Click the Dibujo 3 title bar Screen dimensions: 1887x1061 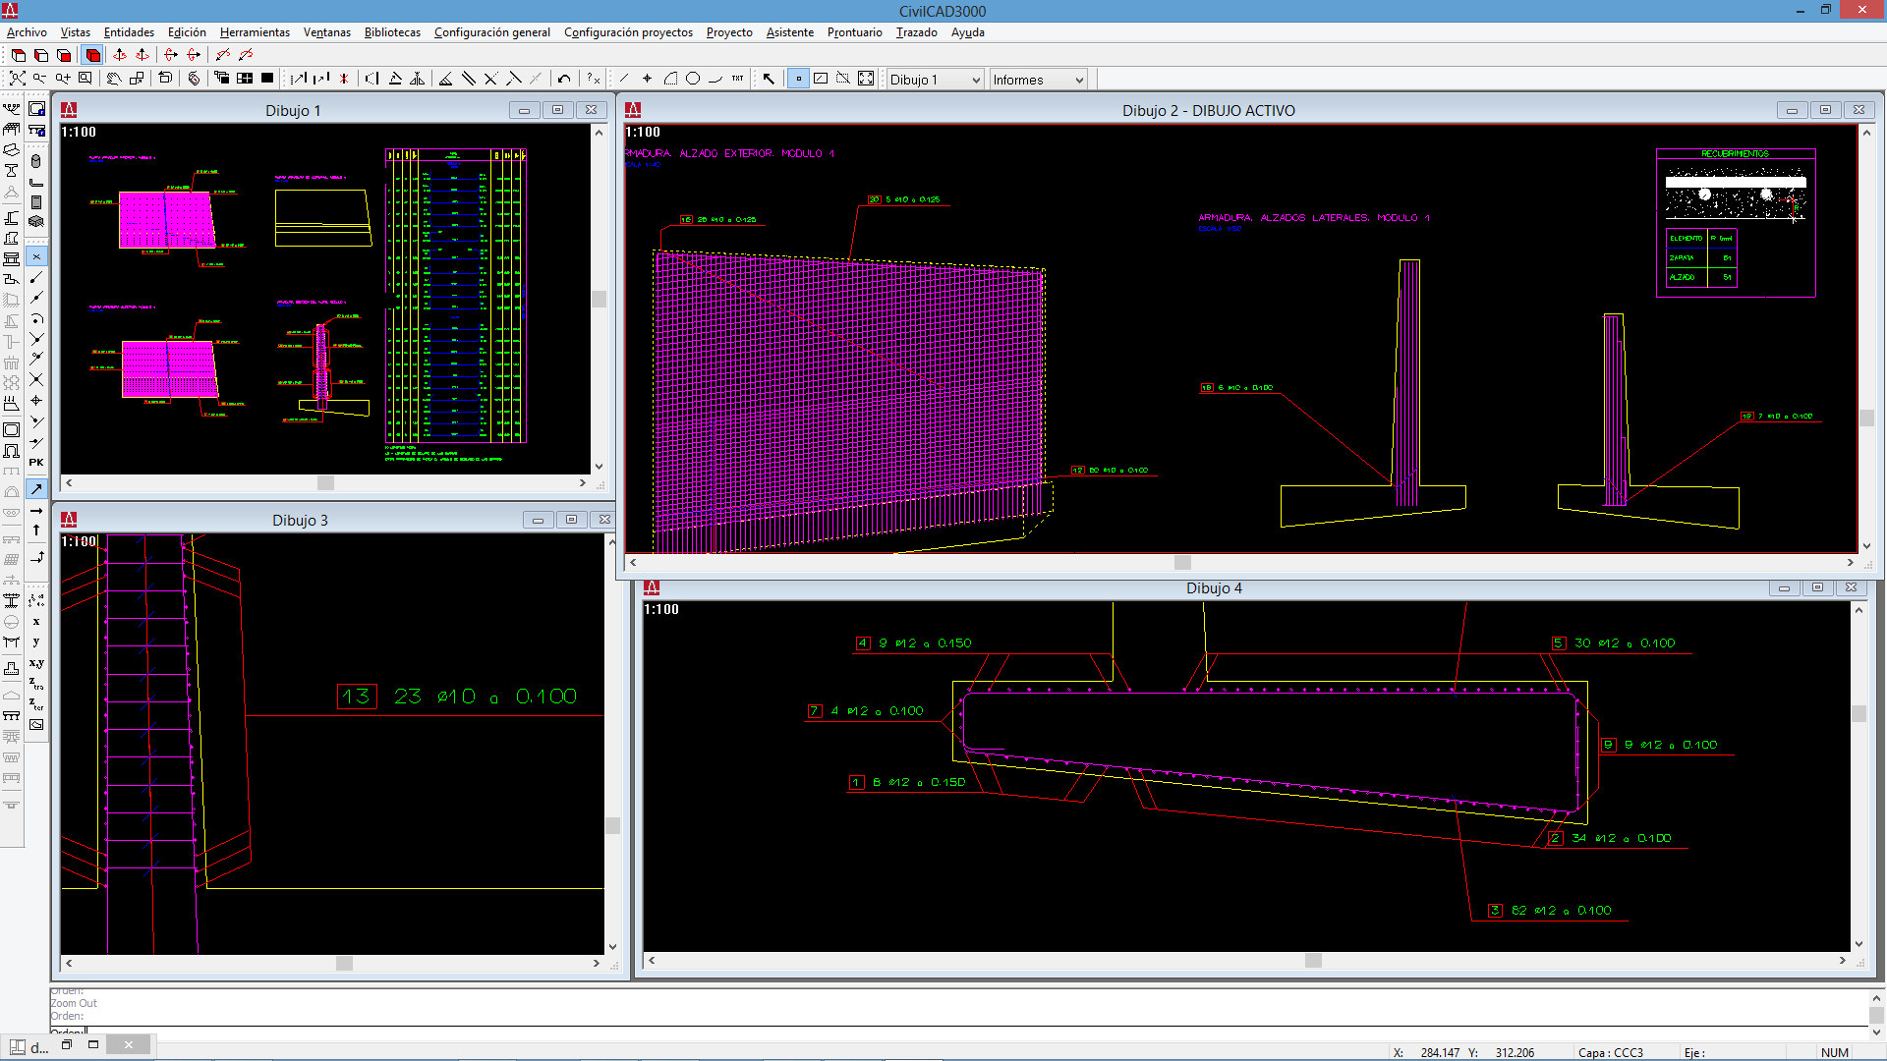(x=300, y=520)
